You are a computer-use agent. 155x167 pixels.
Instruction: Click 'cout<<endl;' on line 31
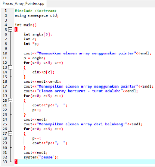click(35, 152)
